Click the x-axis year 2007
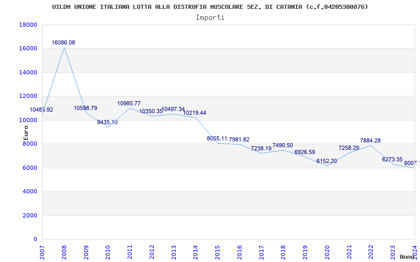The image size is (420, 262). [43, 252]
